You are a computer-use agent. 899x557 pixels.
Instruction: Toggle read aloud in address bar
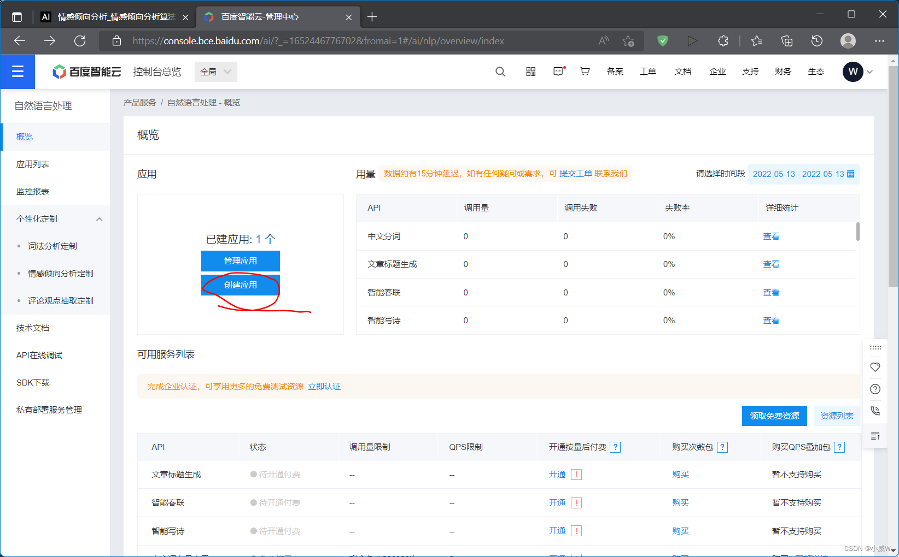604,41
